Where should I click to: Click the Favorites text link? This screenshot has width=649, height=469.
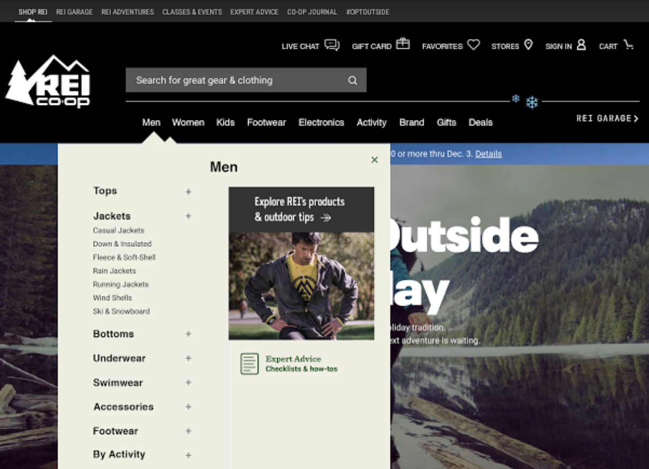coord(442,47)
